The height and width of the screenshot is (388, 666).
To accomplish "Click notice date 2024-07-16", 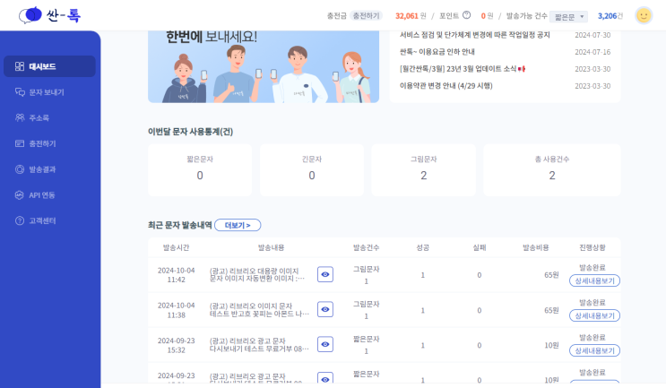I will click(x=592, y=52).
